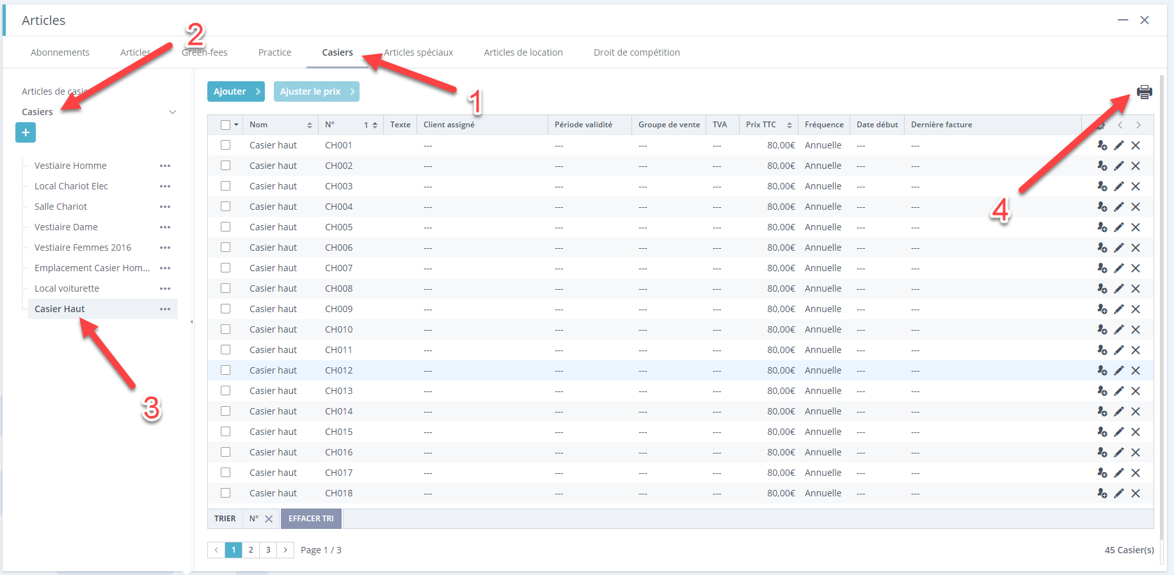Go to page 3
1174x575 pixels.
tap(268, 550)
